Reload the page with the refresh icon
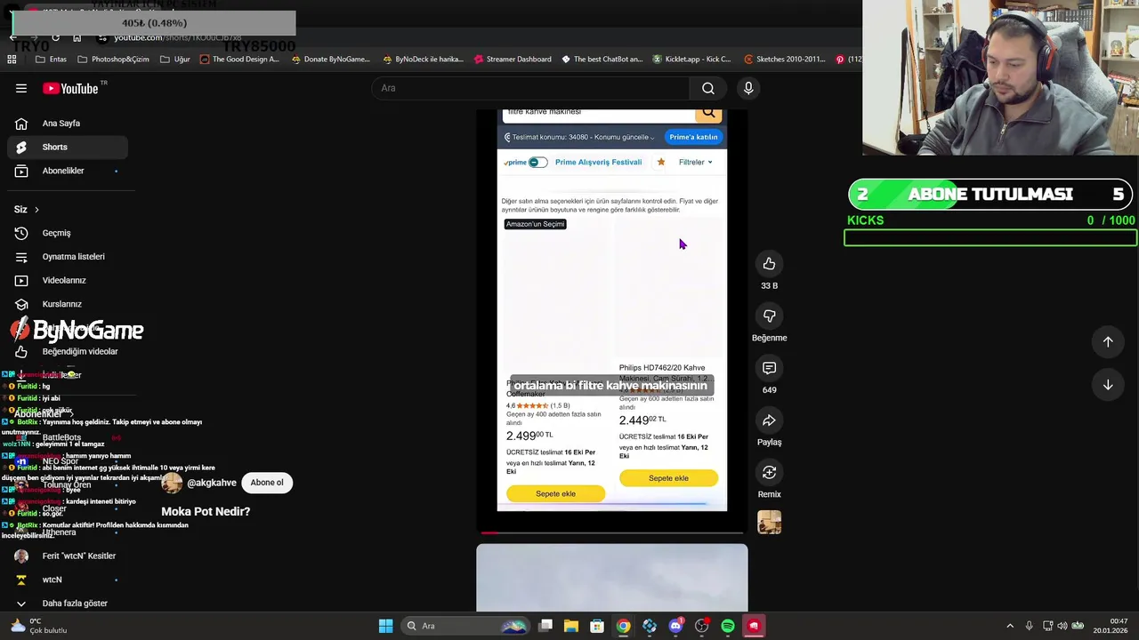Image resolution: width=1139 pixels, height=640 pixels. point(55,37)
